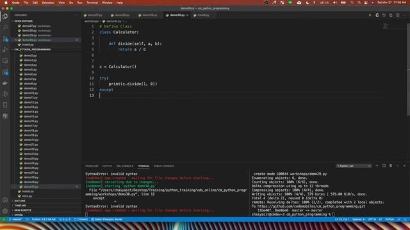Split the terminal pane

point(384,166)
